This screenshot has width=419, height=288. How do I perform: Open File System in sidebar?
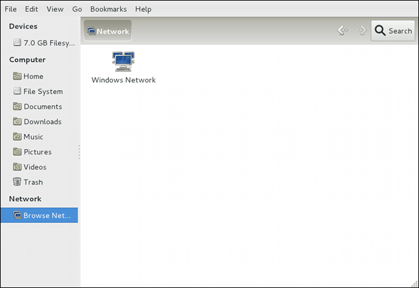[43, 91]
